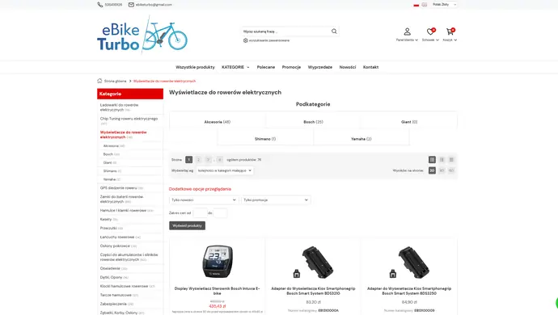Open GPS śledzenie roweru category

(x=121, y=187)
